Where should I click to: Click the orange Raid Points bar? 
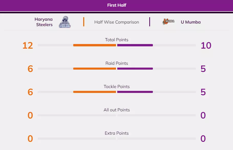(x=94, y=69)
